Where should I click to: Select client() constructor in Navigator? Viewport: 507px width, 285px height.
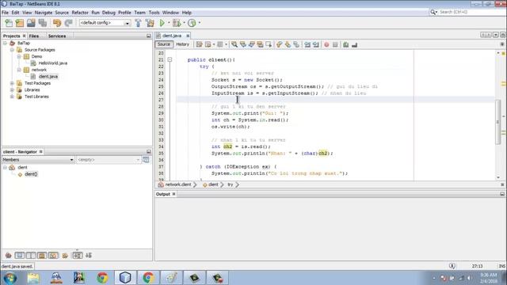(31, 174)
